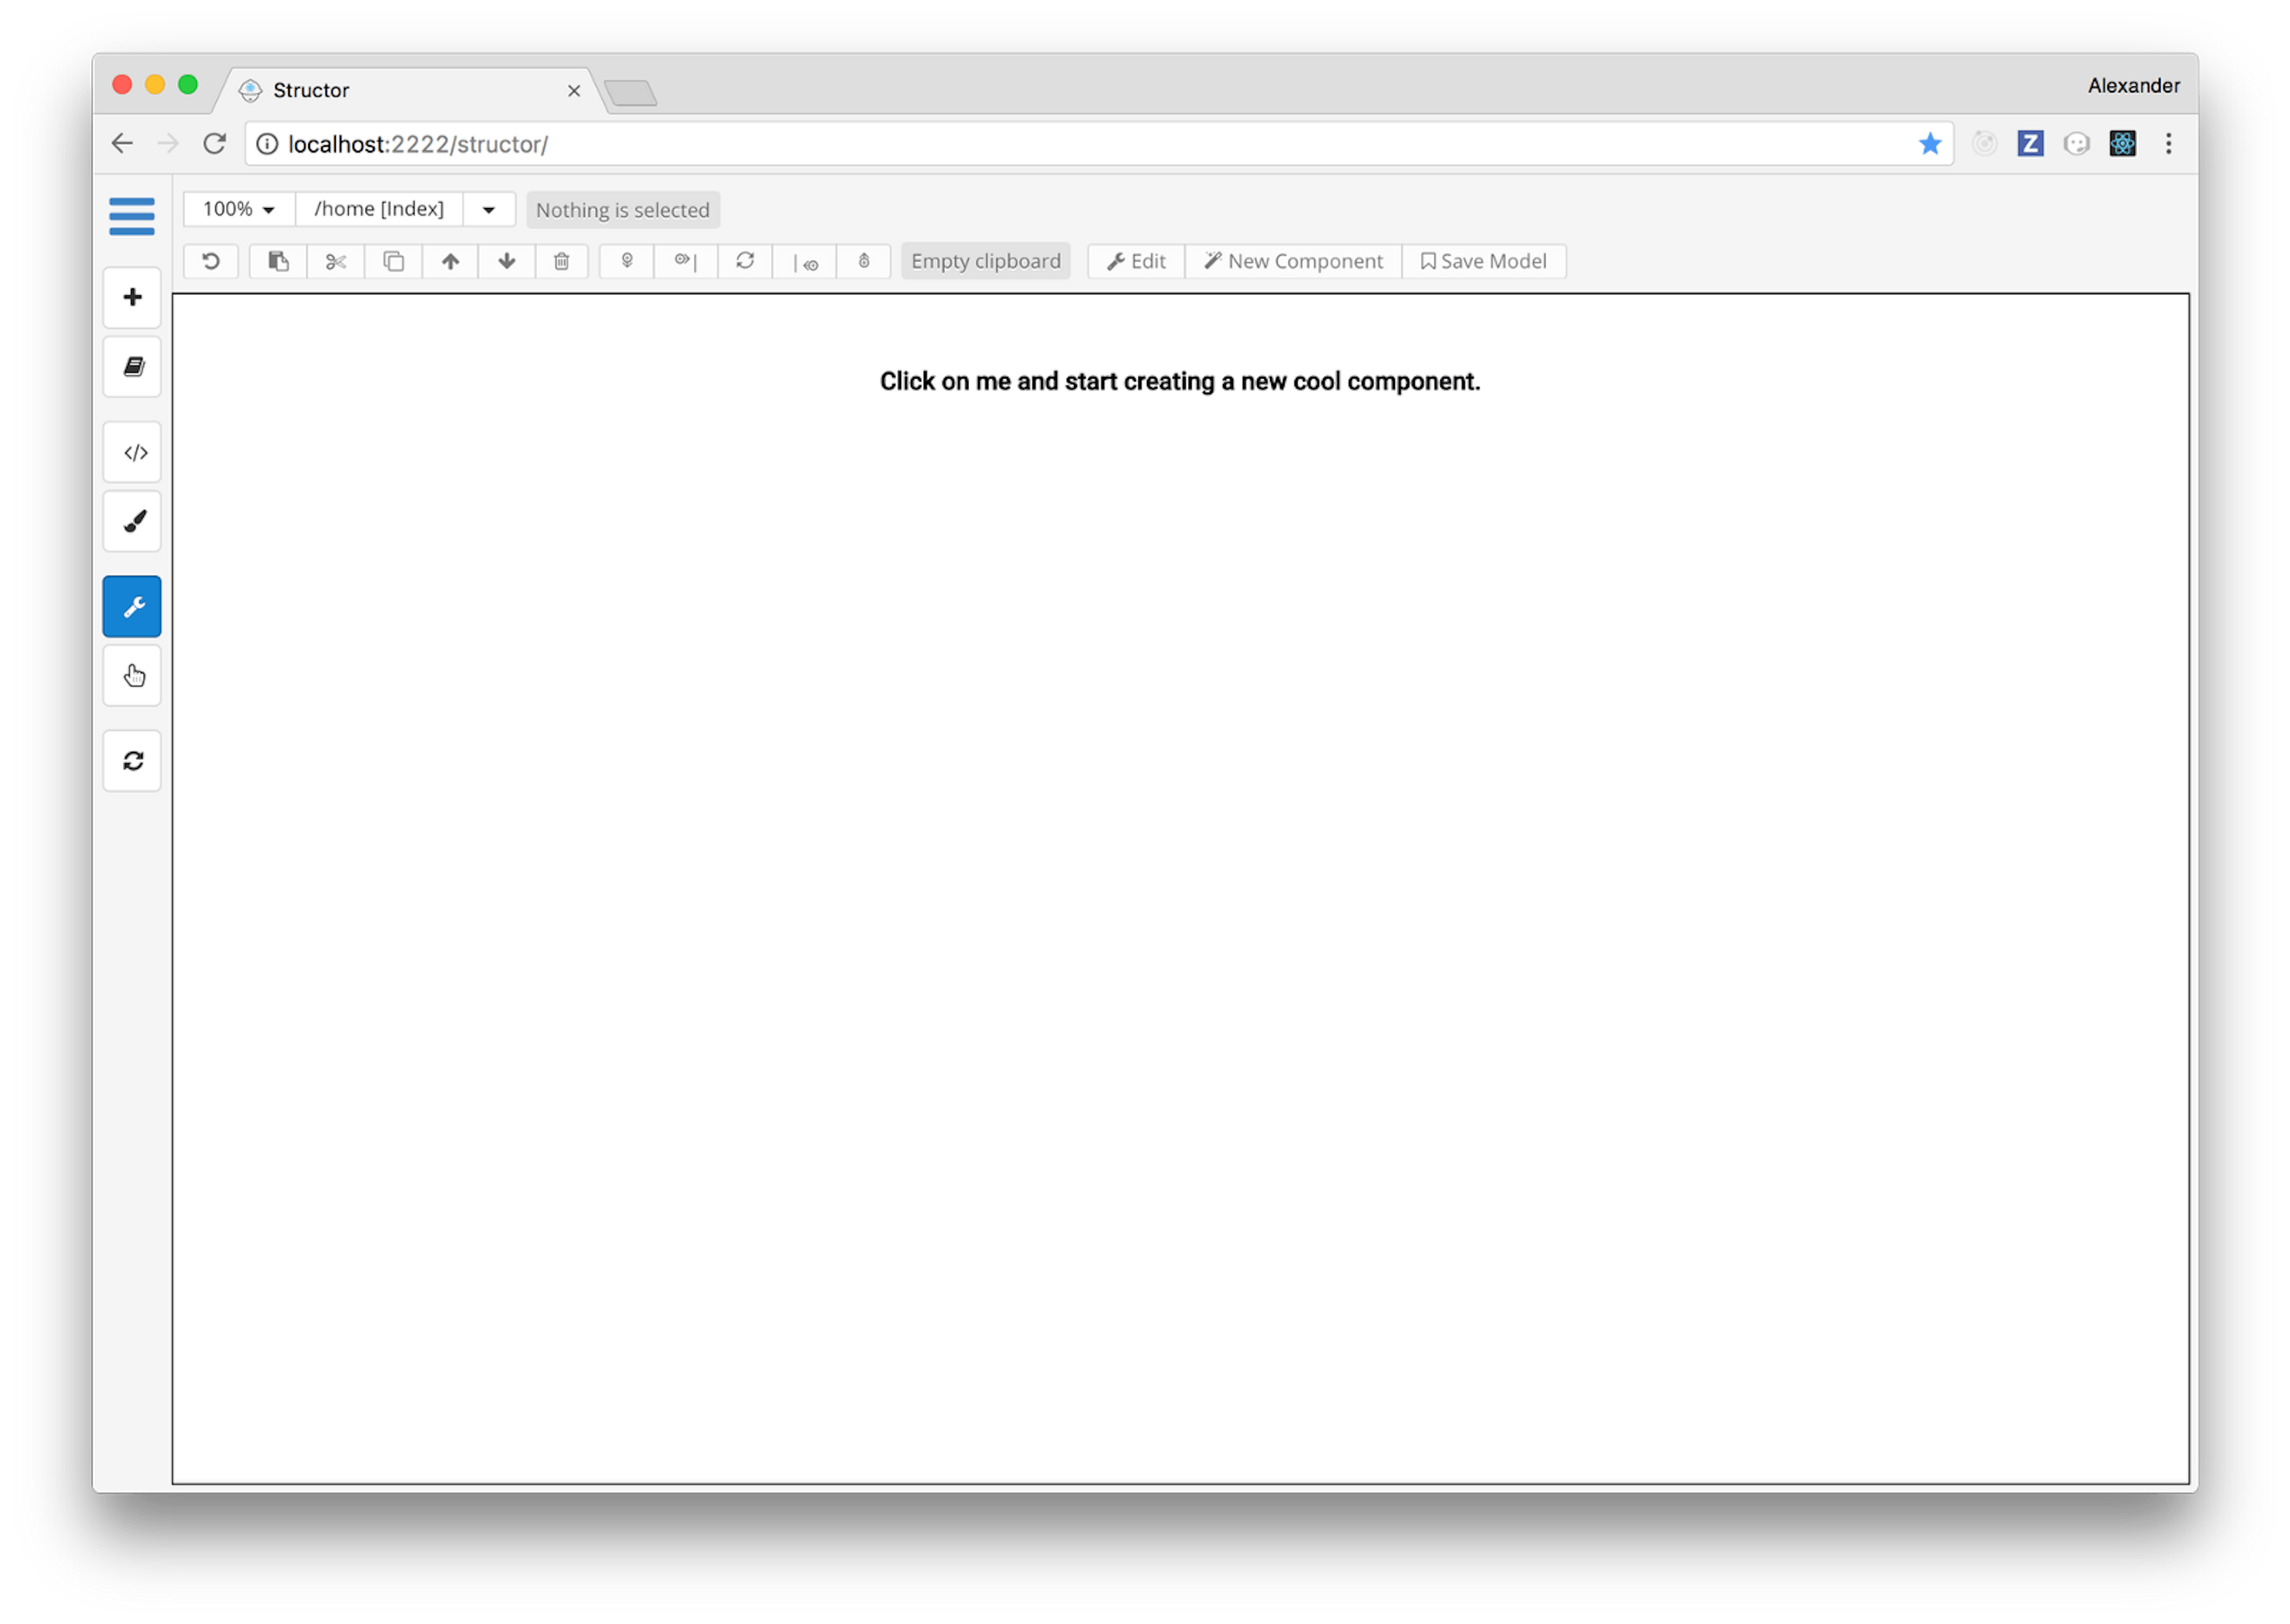The height and width of the screenshot is (1624, 2290).
Task: Click the Edit button in toolbar
Action: coord(1136,261)
